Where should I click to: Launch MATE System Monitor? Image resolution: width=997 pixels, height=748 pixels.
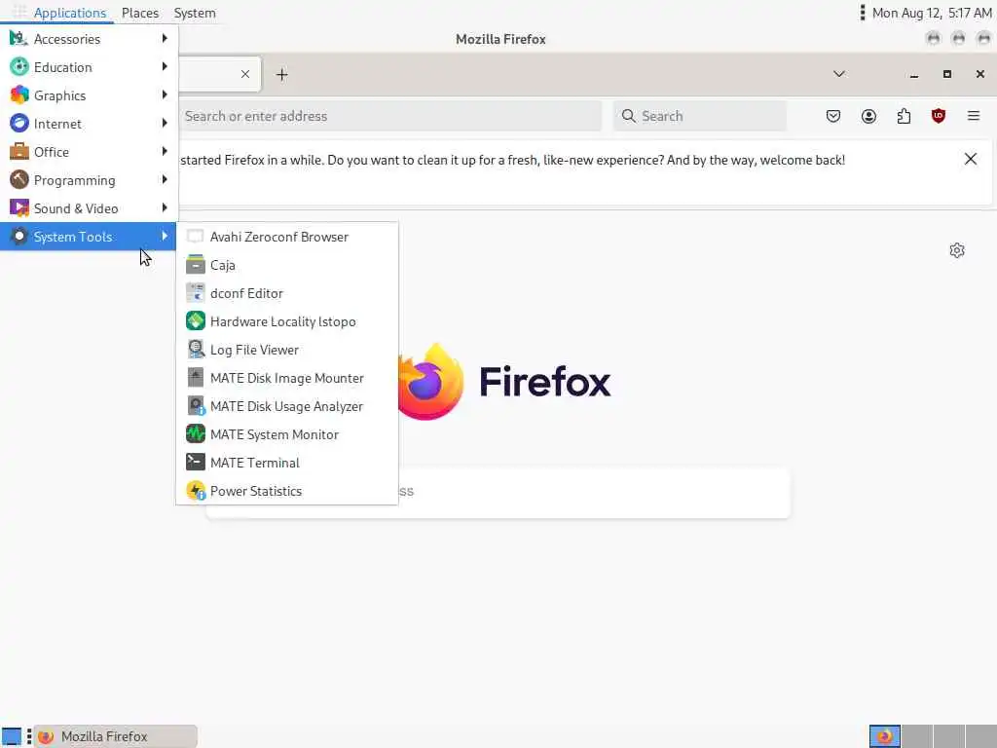(287, 434)
